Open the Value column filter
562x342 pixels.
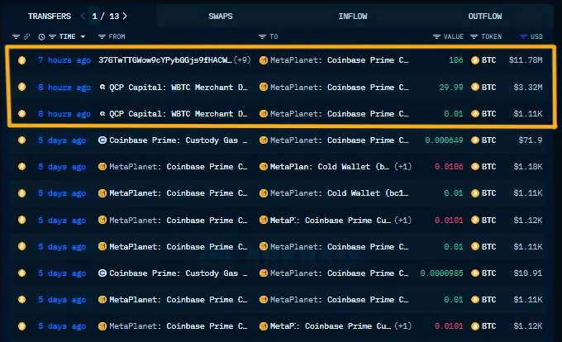(436, 36)
